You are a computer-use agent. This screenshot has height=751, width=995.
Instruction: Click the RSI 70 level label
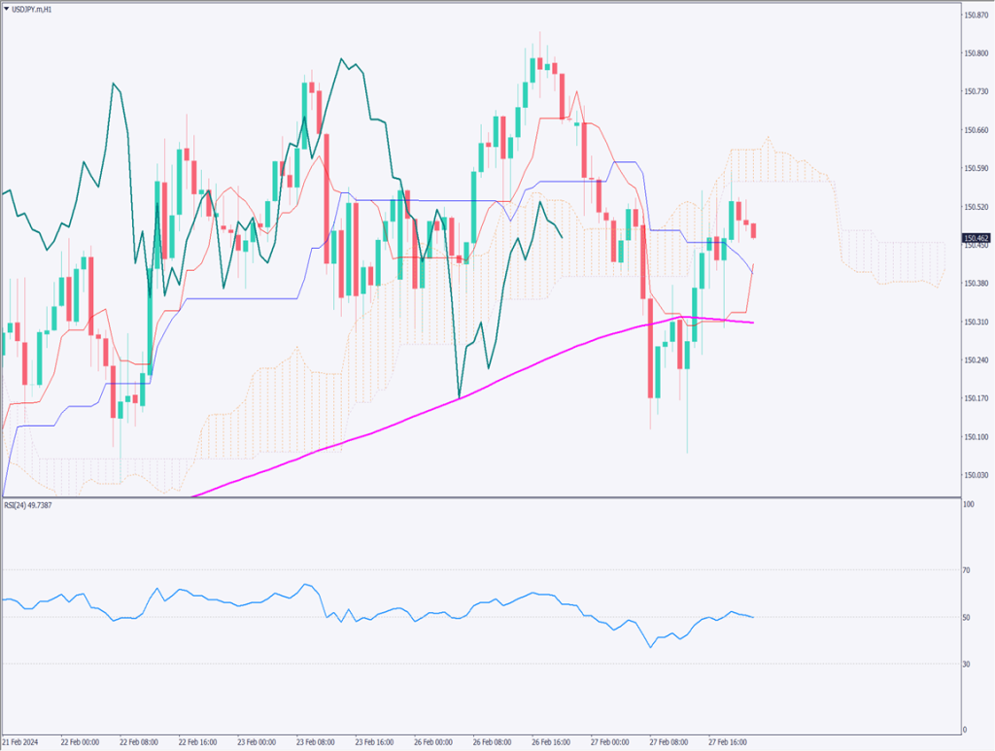click(966, 570)
